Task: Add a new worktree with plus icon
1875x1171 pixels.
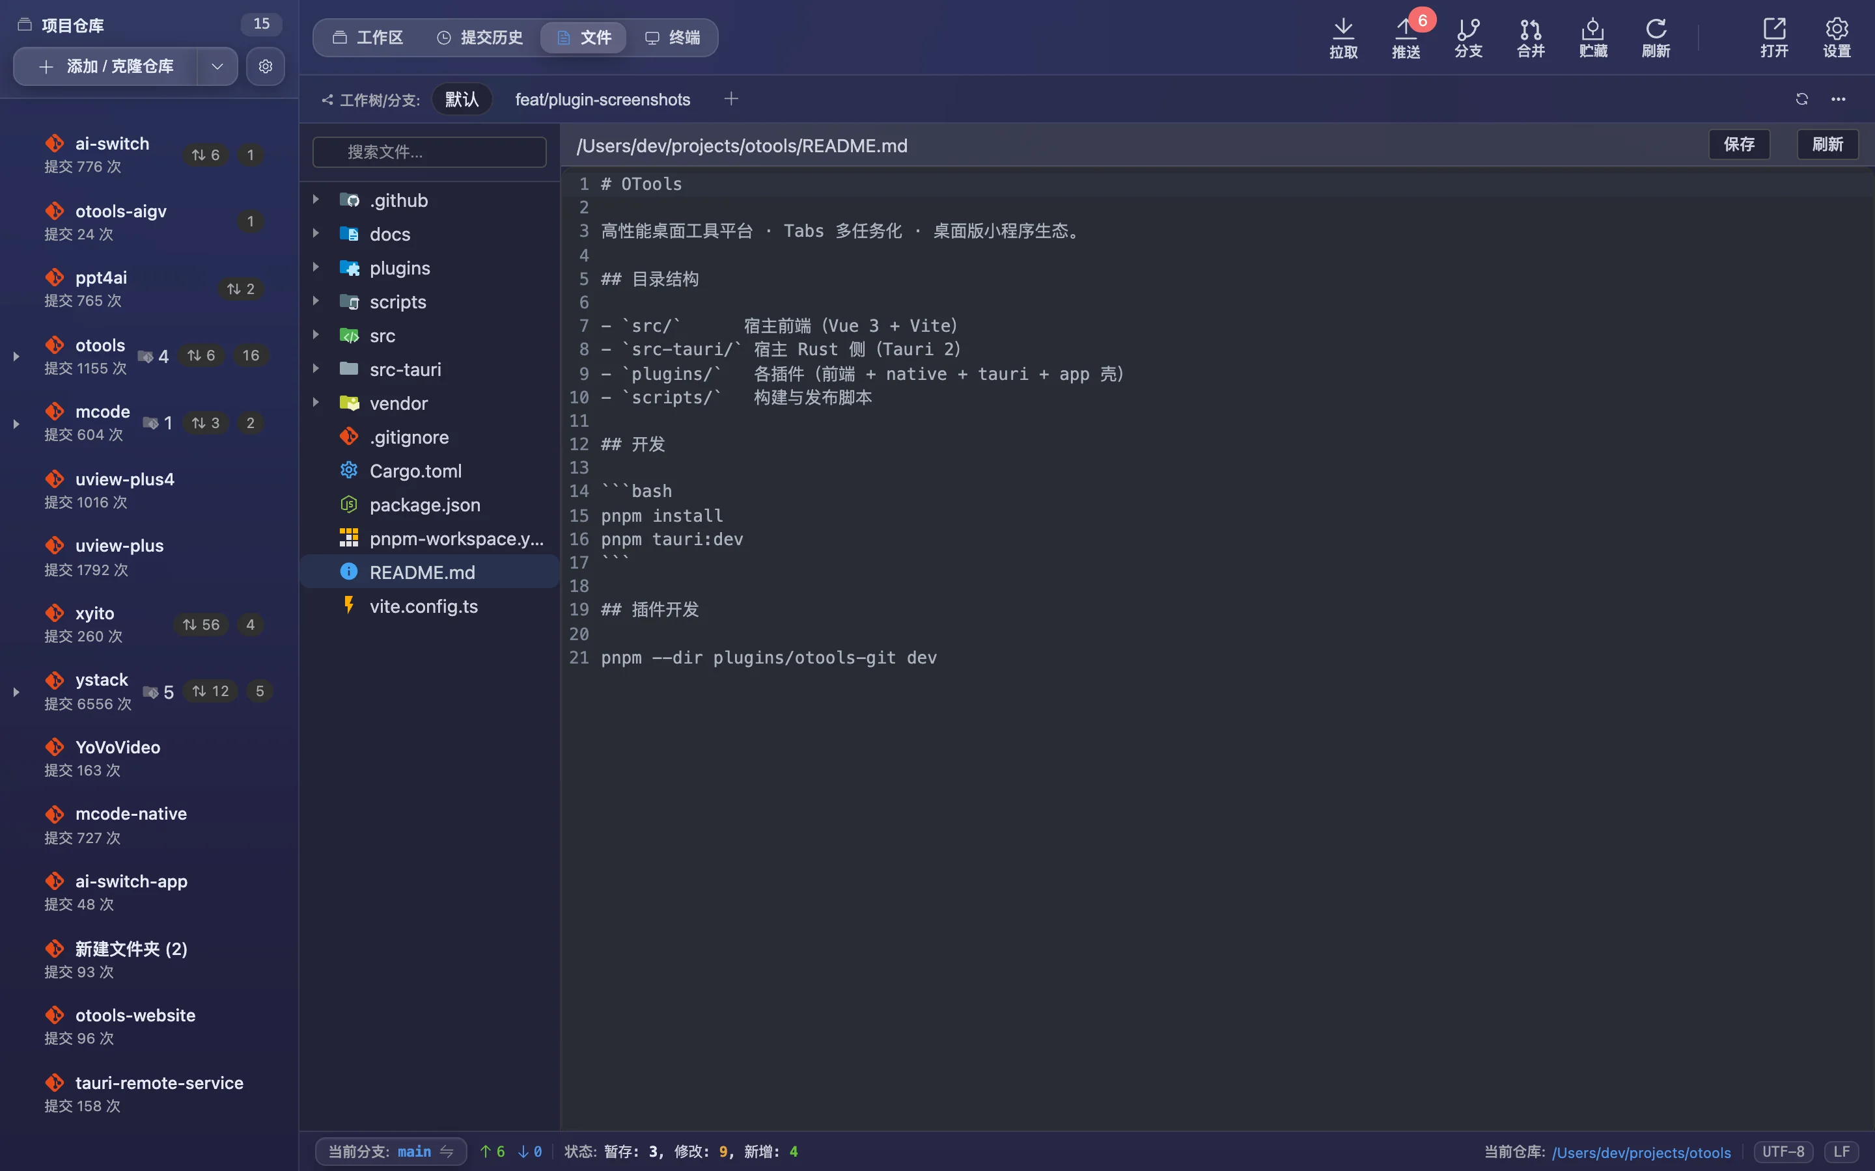Action: [730, 99]
